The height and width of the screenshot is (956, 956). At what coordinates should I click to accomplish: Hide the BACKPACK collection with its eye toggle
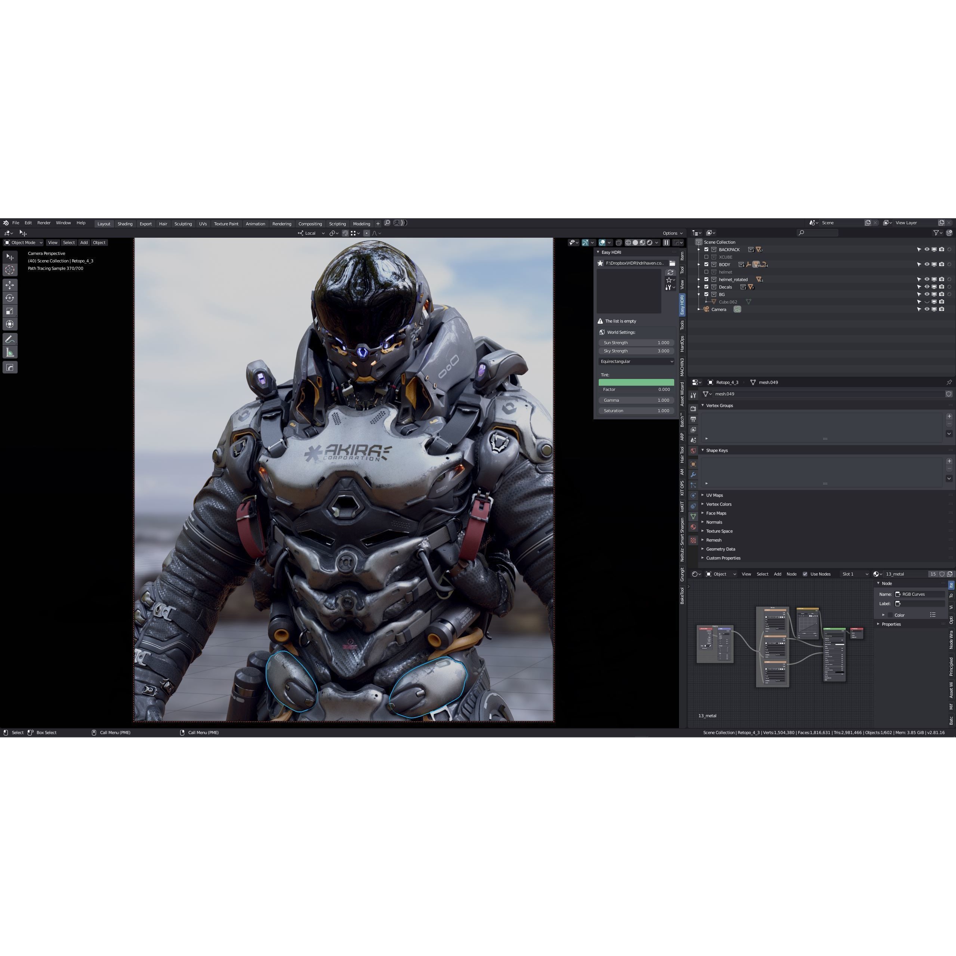pos(927,249)
